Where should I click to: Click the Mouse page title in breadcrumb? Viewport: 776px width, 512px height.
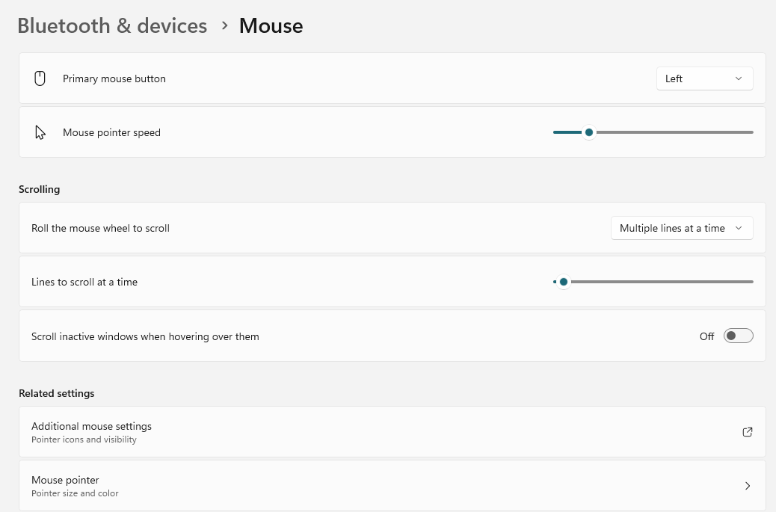[271, 26]
